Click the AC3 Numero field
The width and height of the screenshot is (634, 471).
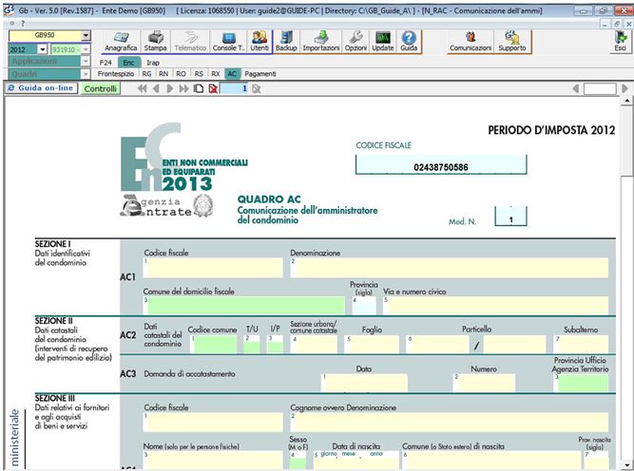484,383
